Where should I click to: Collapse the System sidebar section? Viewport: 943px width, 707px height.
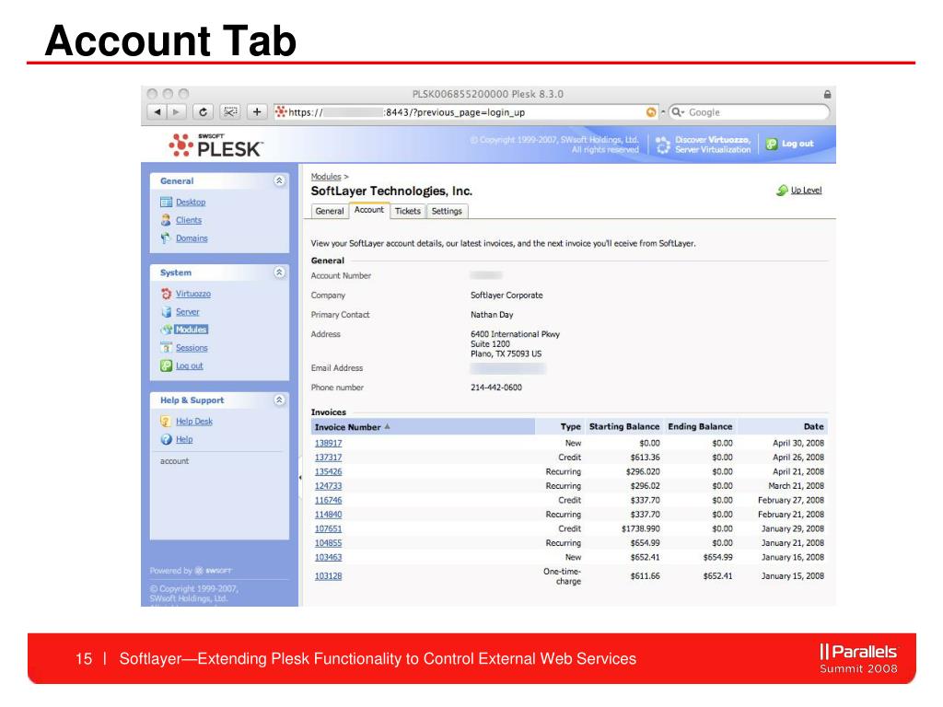click(x=279, y=272)
